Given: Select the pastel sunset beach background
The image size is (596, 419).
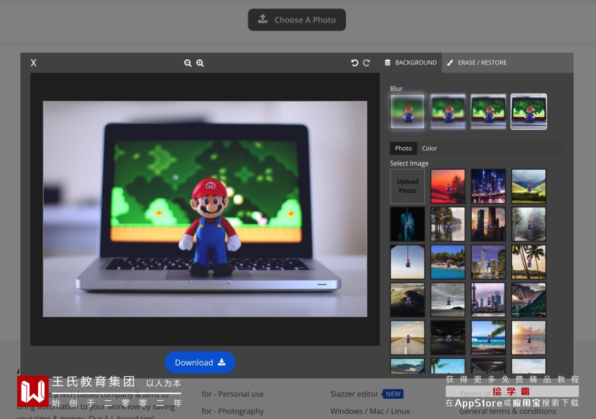Looking at the screenshot, I should 529,338.
